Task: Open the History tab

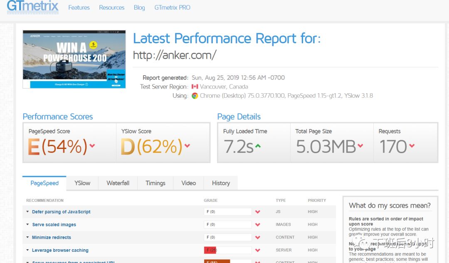Action: point(221,183)
